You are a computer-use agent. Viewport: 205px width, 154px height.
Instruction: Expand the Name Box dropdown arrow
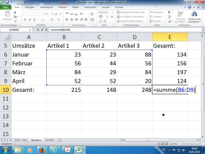tap(30, 30)
